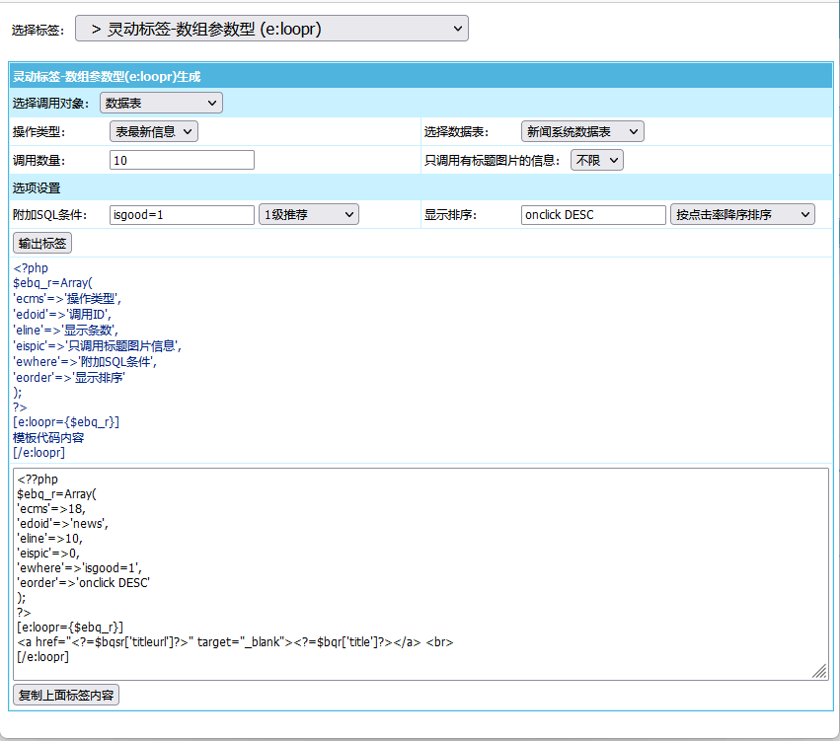The width and height of the screenshot is (840, 741).
Task: Click the 显示排序 onclick DESC input
Action: coord(592,213)
